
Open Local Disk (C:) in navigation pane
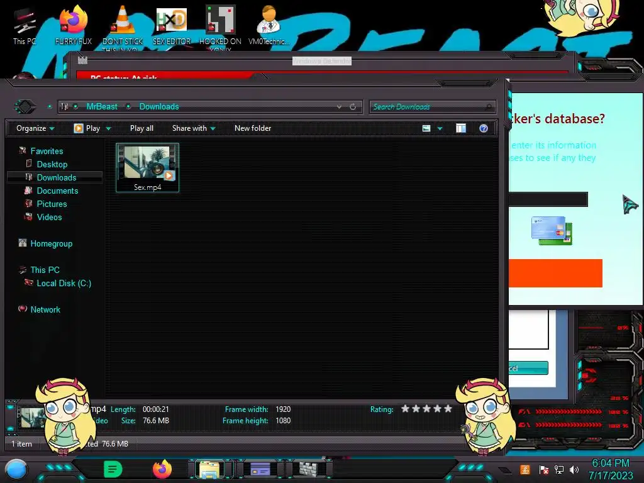point(64,283)
